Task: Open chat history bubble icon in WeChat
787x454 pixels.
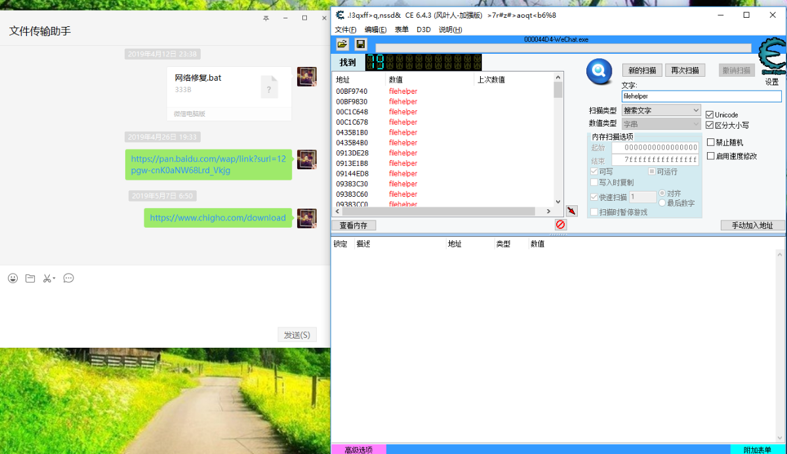Action: (68, 278)
